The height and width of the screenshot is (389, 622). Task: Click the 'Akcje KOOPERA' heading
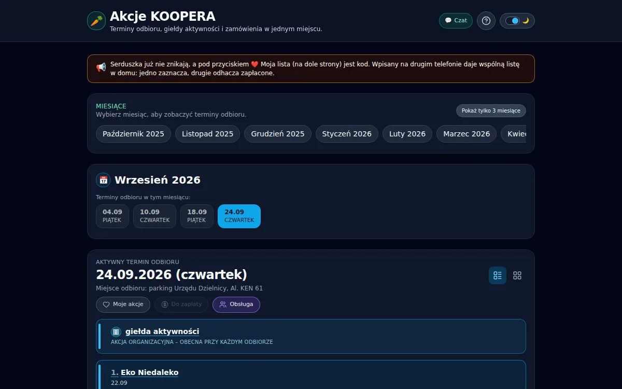tap(163, 17)
